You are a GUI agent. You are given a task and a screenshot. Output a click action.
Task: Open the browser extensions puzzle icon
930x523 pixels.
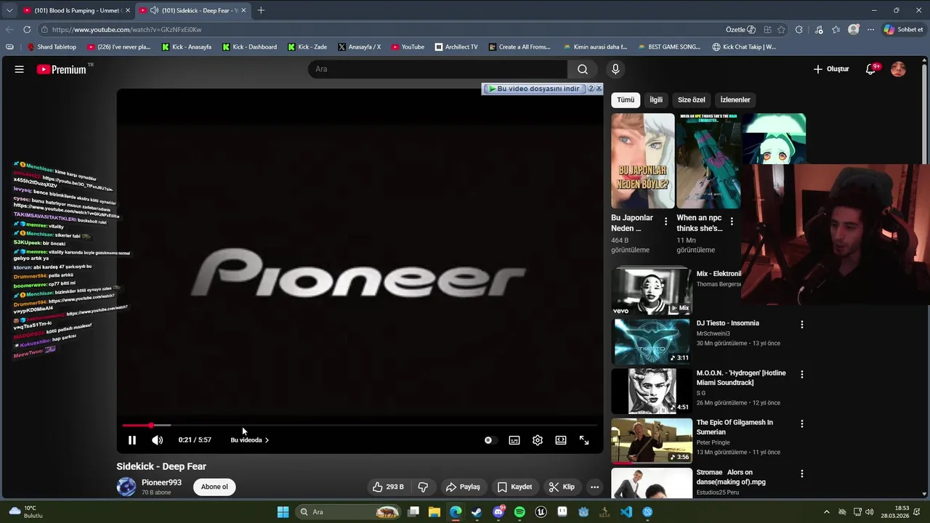pos(799,30)
